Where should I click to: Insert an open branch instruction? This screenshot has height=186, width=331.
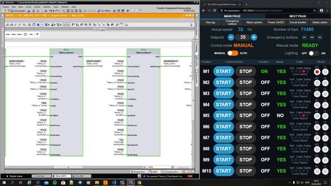pos(31,34)
